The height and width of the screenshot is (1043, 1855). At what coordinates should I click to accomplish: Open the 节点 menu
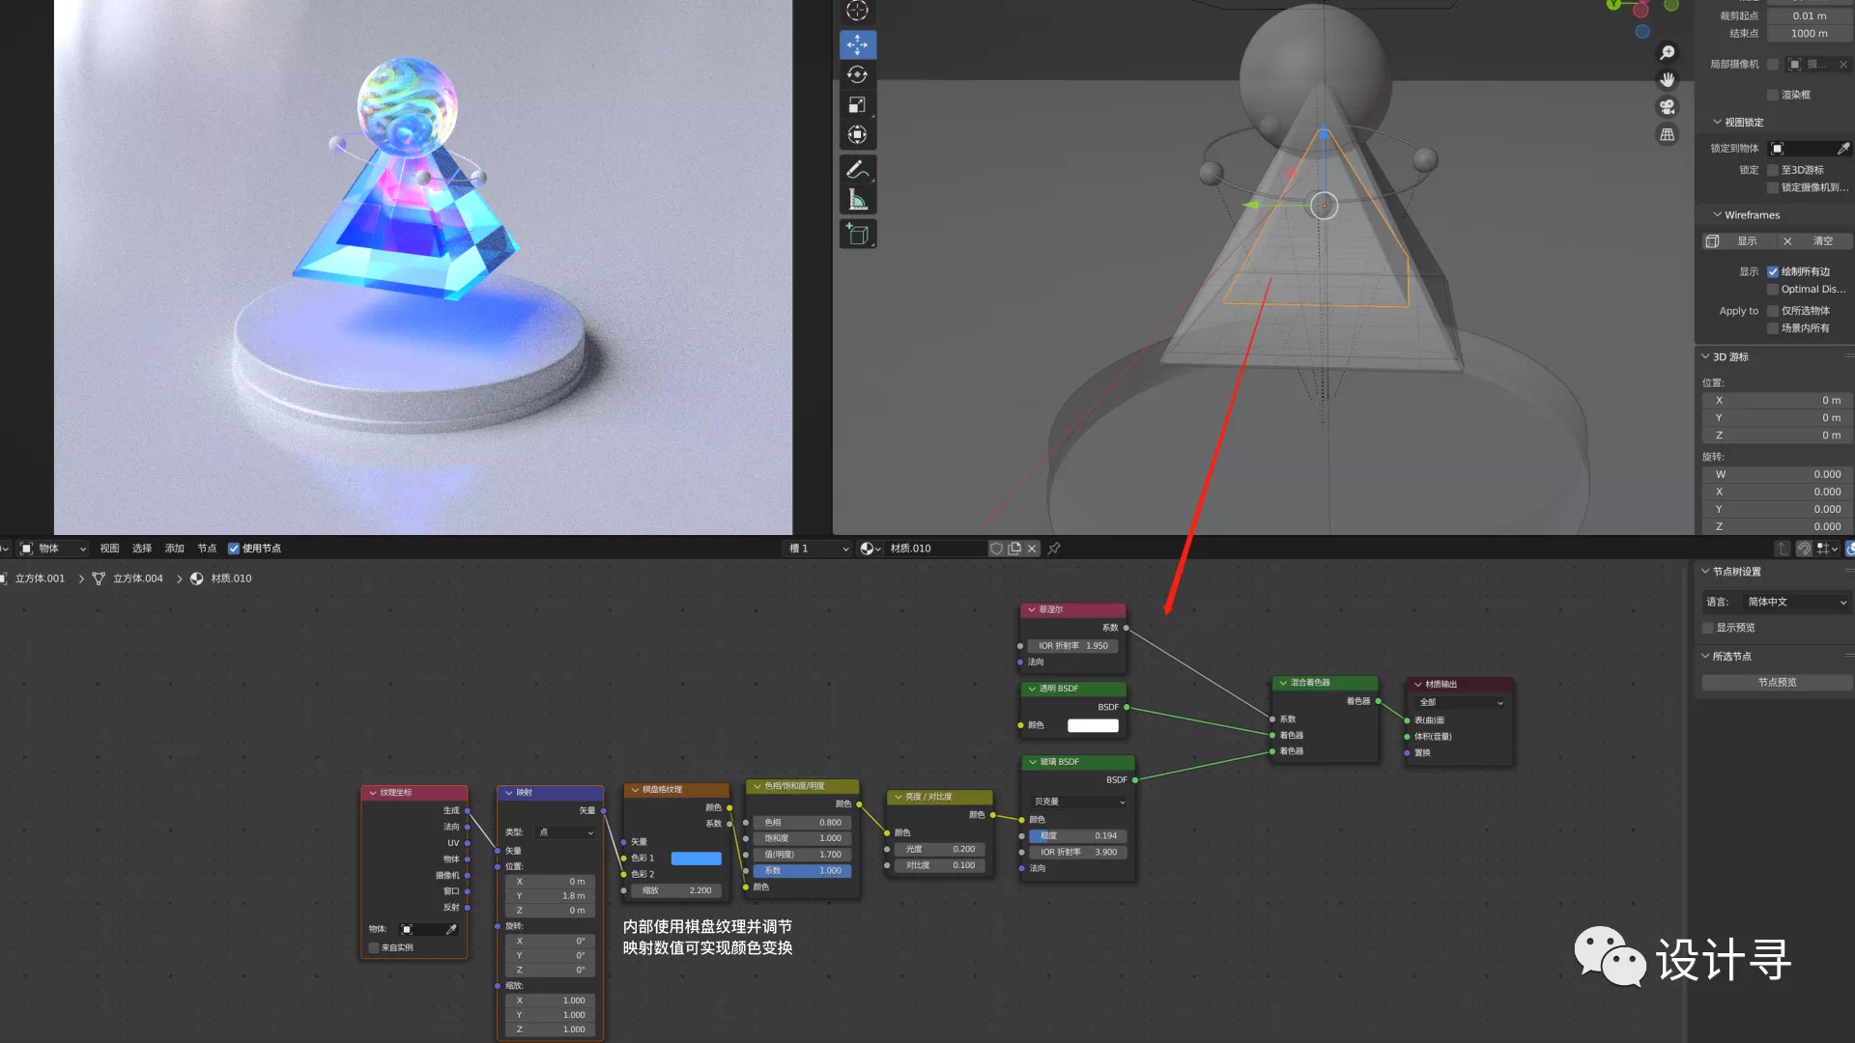[x=207, y=549]
